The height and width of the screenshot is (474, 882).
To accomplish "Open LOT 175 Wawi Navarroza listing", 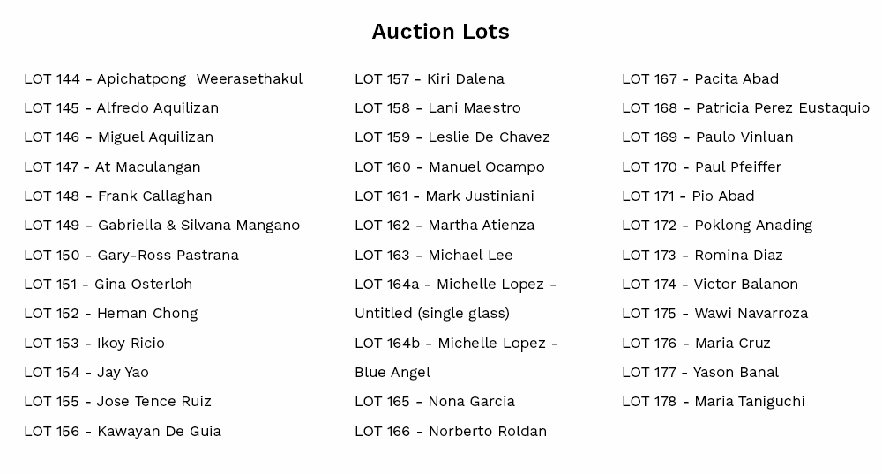I will [x=715, y=314].
